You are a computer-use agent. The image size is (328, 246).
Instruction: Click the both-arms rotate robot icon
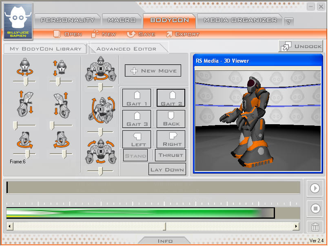coord(101,152)
